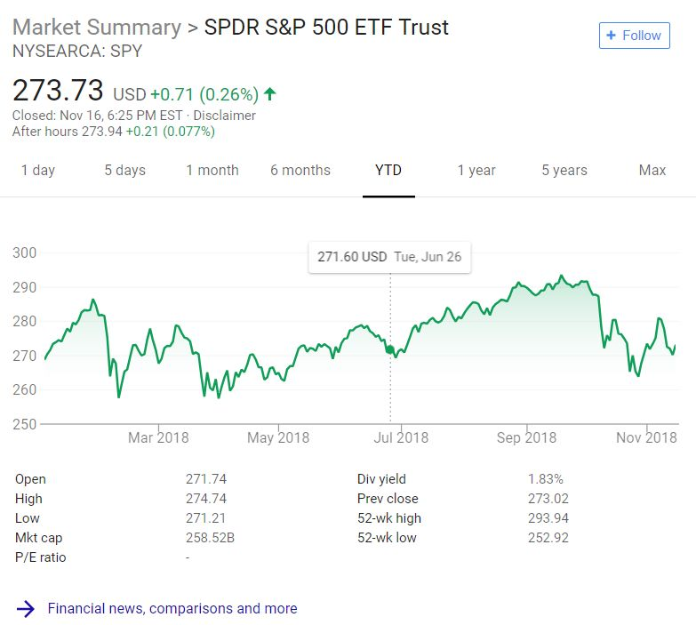Click the Follow button

click(x=634, y=36)
